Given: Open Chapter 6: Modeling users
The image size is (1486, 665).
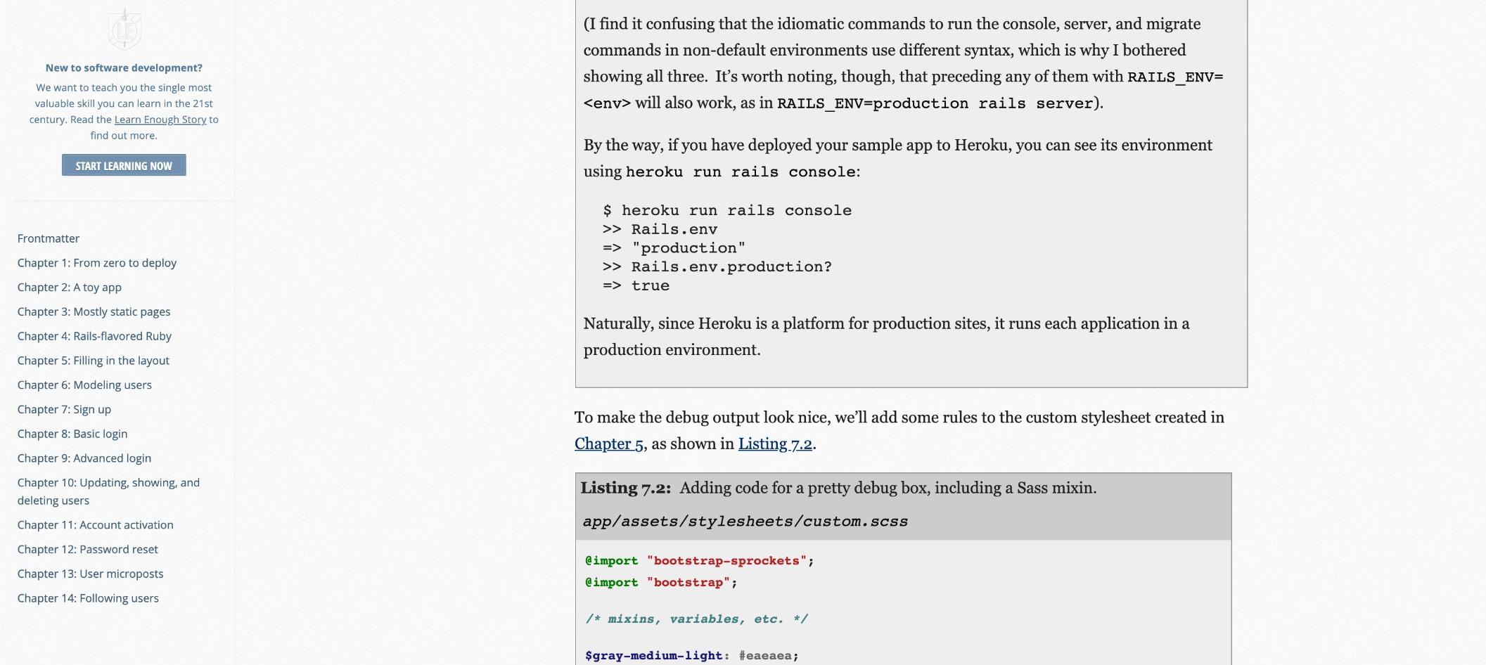Looking at the screenshot, I should [84, 385].
